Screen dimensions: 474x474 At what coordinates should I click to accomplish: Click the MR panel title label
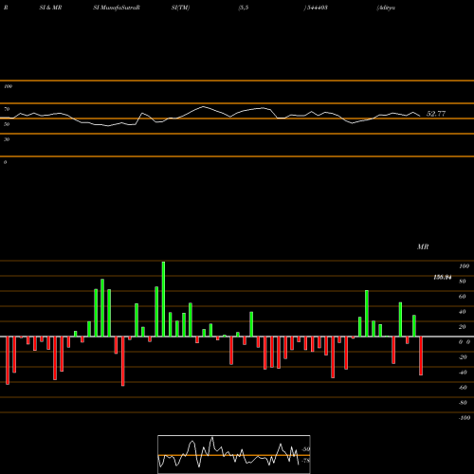(x=423, y=246)
